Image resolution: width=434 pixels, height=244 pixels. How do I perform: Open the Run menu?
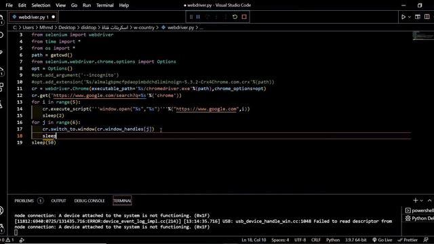(87, 5)
